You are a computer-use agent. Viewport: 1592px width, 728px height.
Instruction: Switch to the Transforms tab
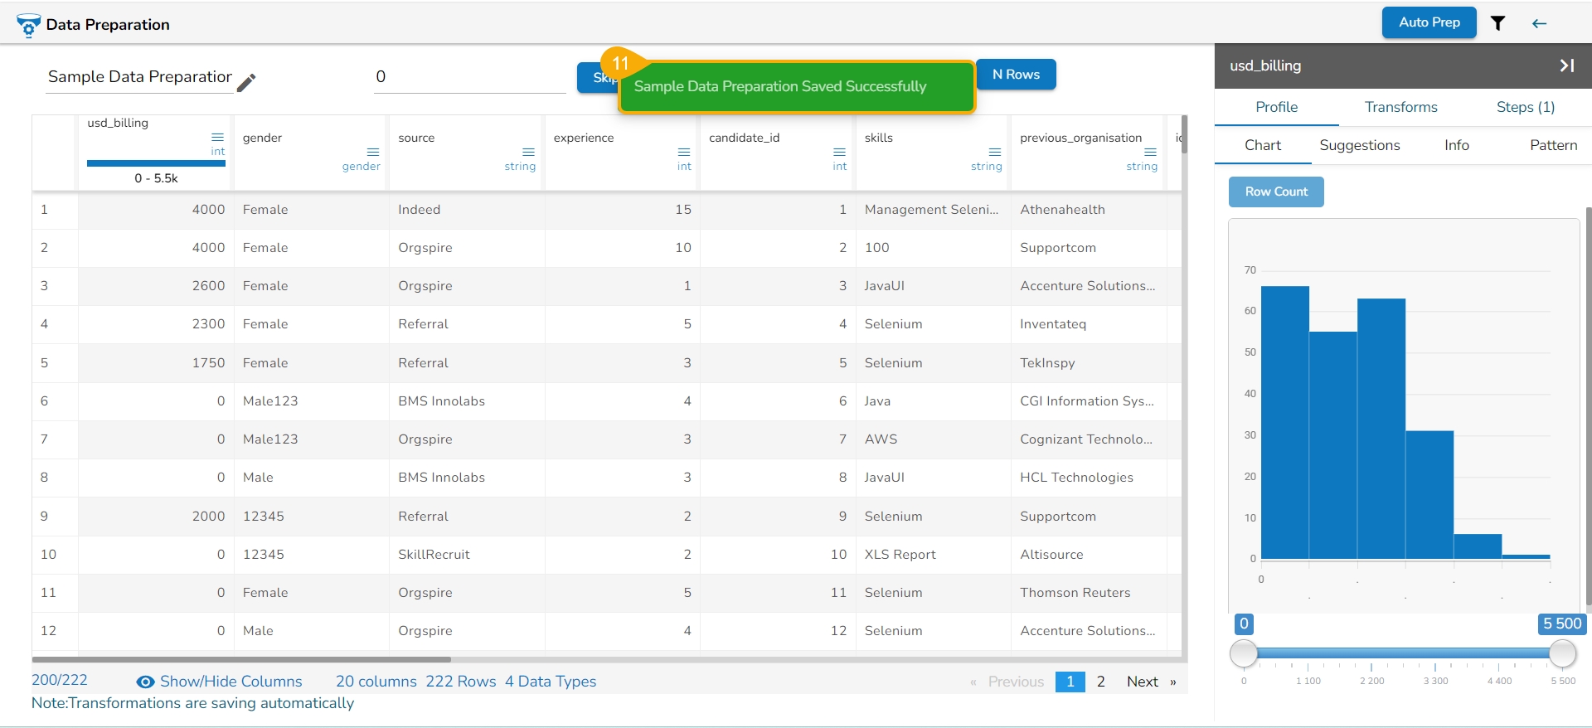(1400, 107)
